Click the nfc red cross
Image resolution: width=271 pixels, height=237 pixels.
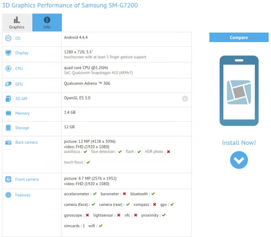click(135, 215)
